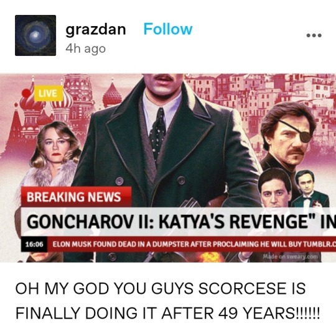Follow the grazdan blog
This screenshot has height=331, width=336.
click(x=168, y=29)
